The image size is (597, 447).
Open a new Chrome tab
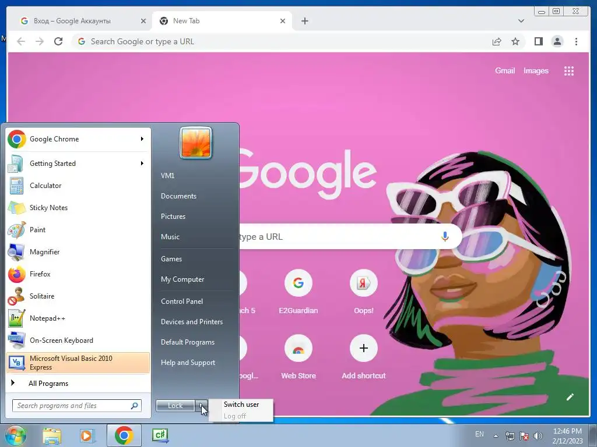(x=304, y=21)
